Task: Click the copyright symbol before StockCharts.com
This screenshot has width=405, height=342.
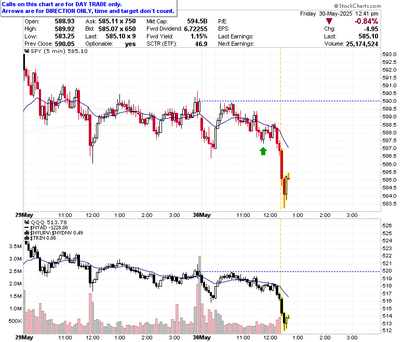Action: (336, 6)
